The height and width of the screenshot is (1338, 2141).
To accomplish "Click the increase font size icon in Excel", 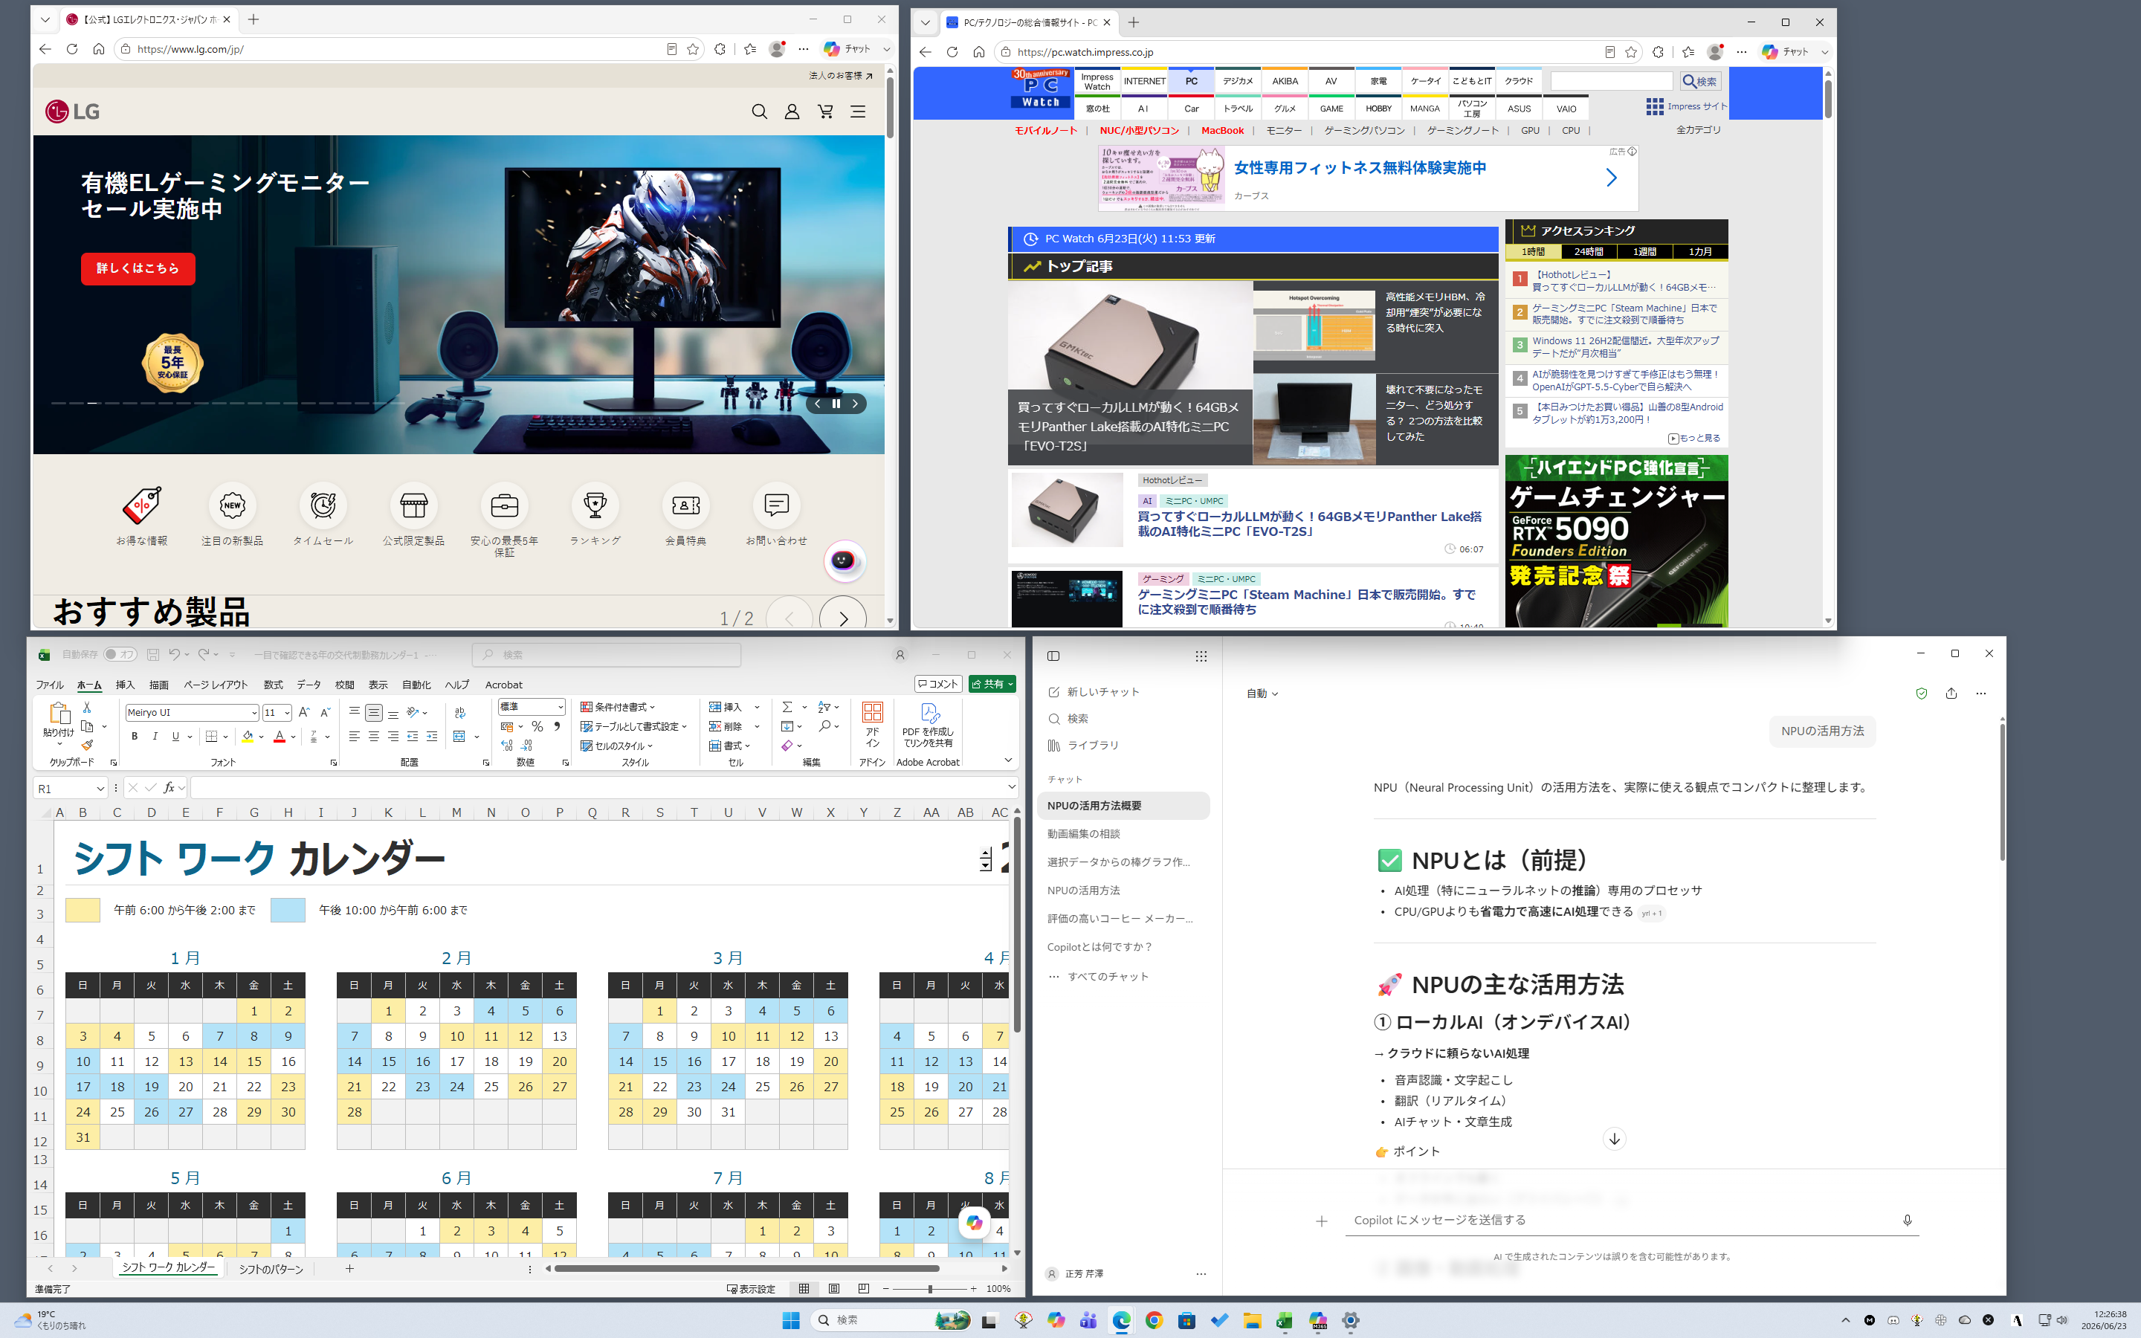I will [304, 712].
